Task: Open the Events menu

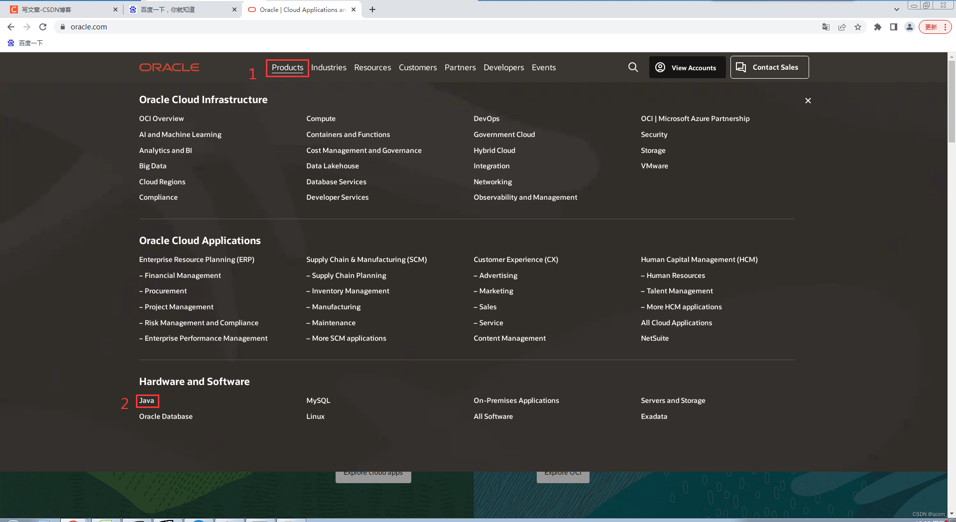Action: (x=544, y=68)
